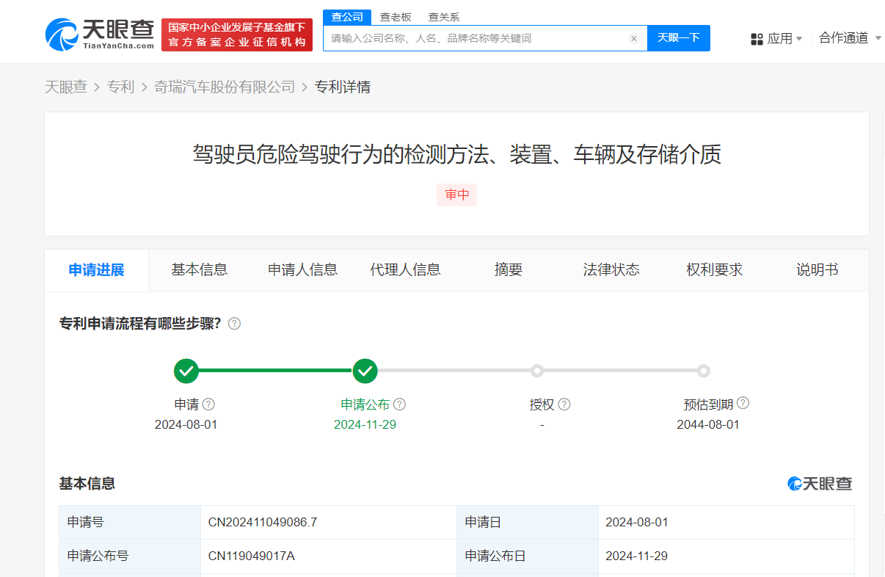The image size is (885, 577).
Task: Show help for patent application steps
Action: (234, 324)
